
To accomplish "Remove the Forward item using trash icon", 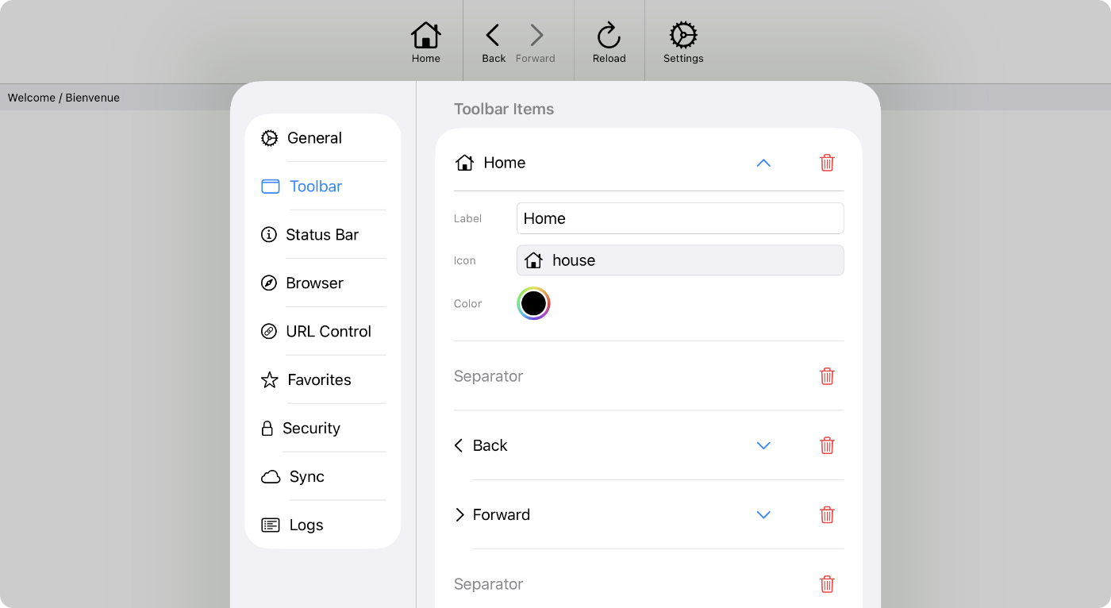I will [x=827, y=514].
